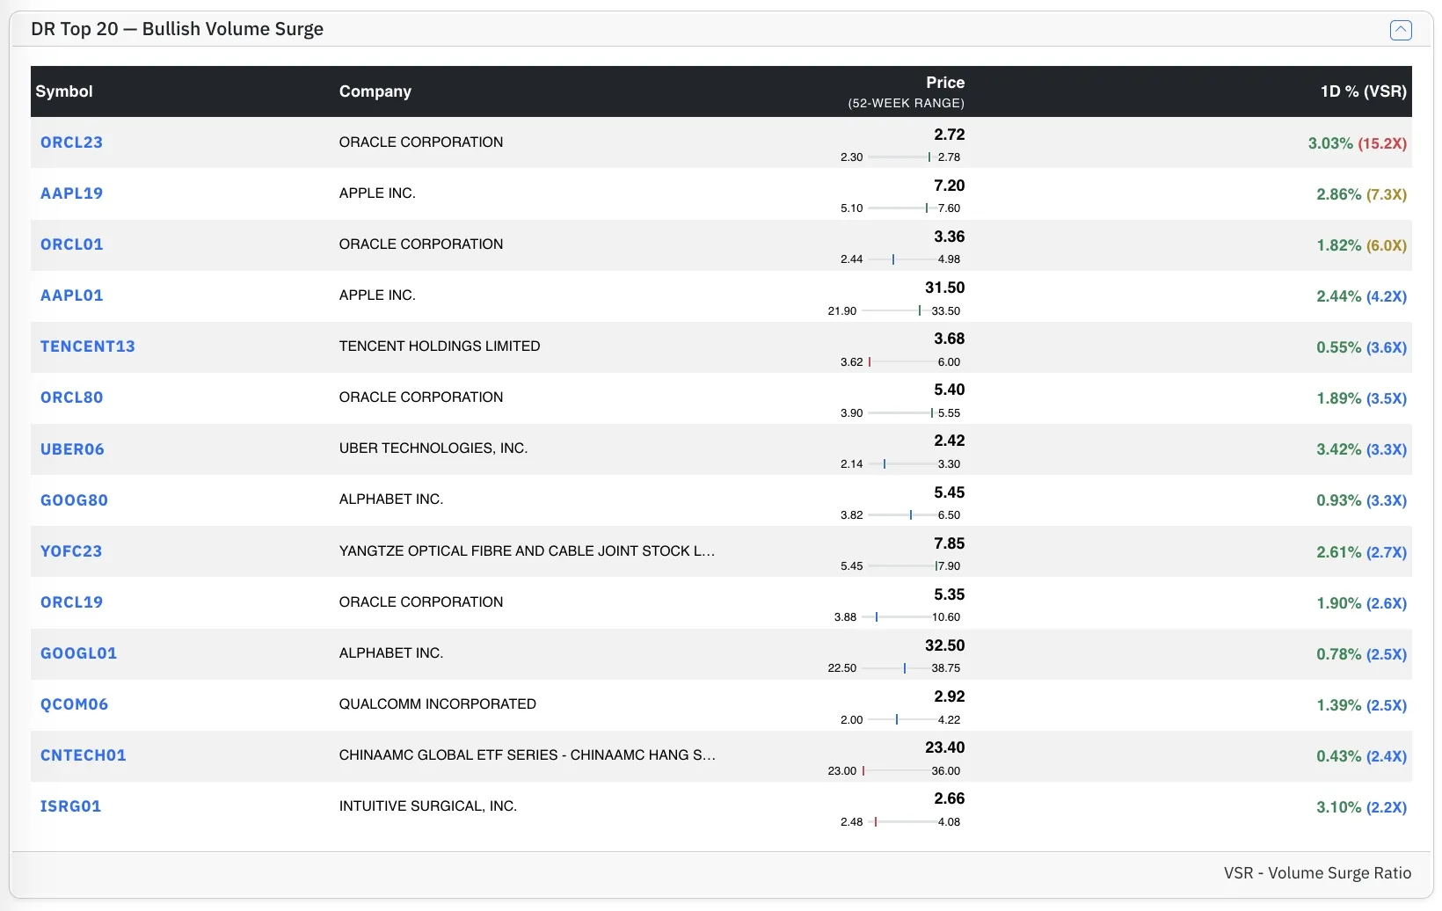The width and height of the screenshot is (1442, 911).
Task: Click the DR Top 20 Bullish Volume Surge title
Action: (x=177, y=29)
